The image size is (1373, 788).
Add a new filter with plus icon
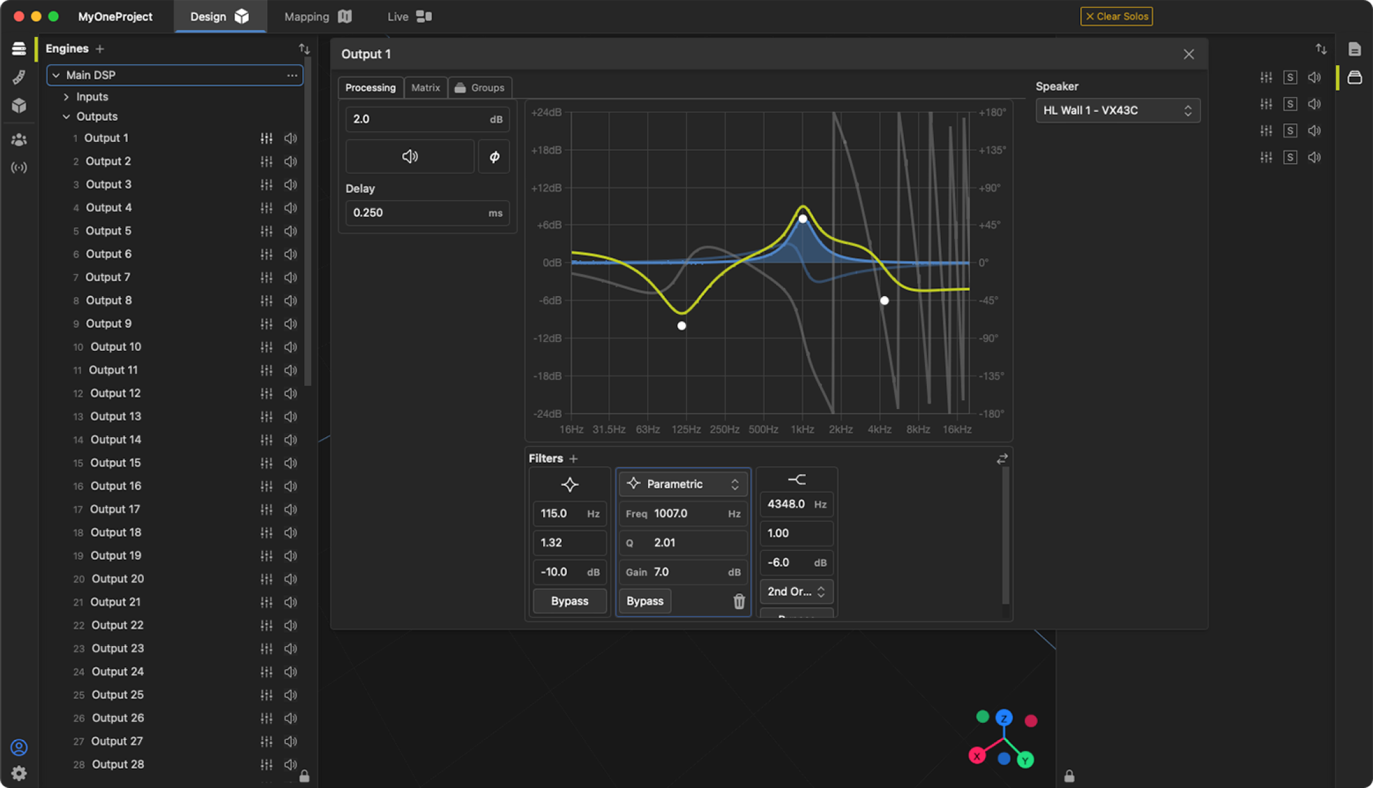coord(573,459)
